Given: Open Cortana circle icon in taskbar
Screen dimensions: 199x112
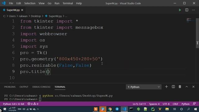Looking at the screenshot, I should 181,109.
